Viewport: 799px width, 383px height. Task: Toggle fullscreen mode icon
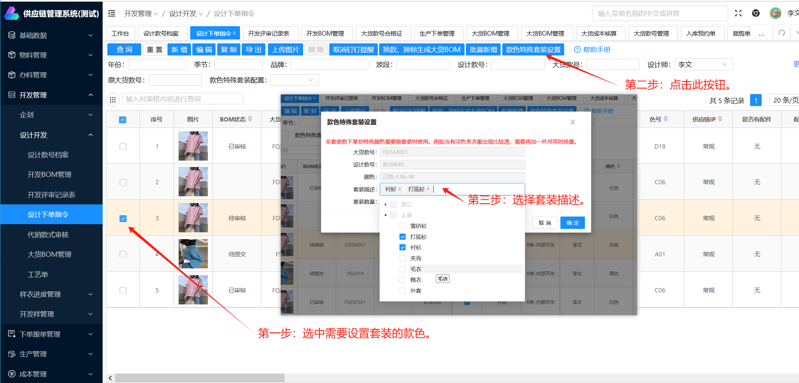(x=738, y=13)
